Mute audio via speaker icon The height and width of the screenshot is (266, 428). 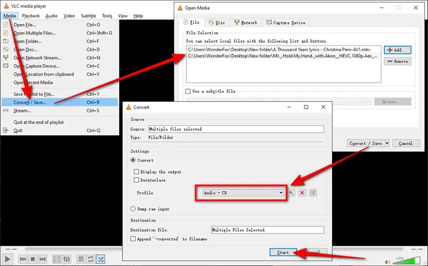click(388, 262)
